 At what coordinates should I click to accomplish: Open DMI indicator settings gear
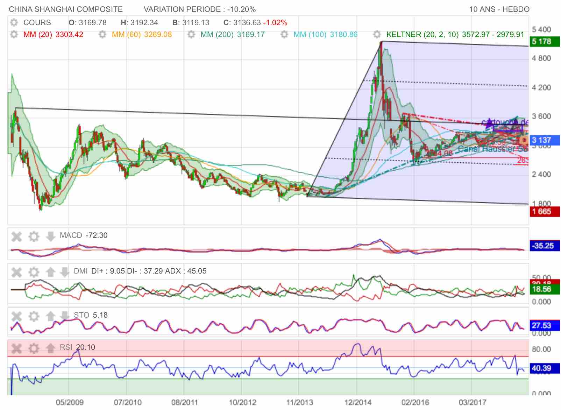(x=34, y=272)
